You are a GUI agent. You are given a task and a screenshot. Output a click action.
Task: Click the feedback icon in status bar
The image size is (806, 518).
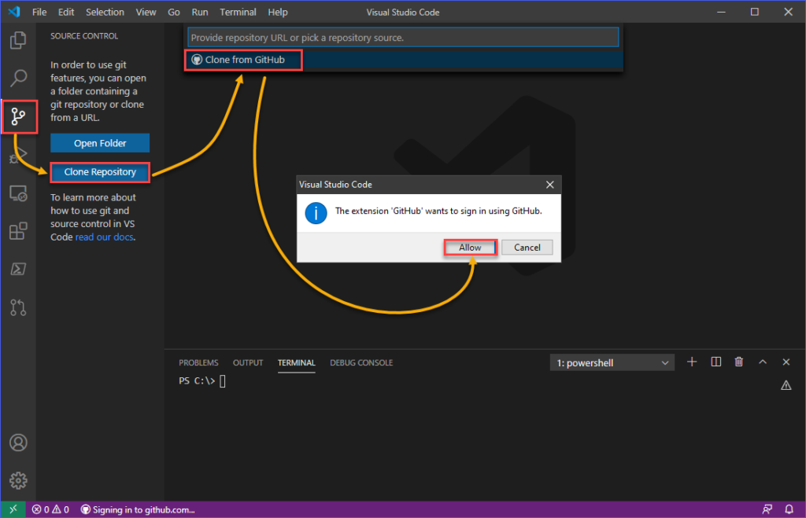(x=767, y=509)
